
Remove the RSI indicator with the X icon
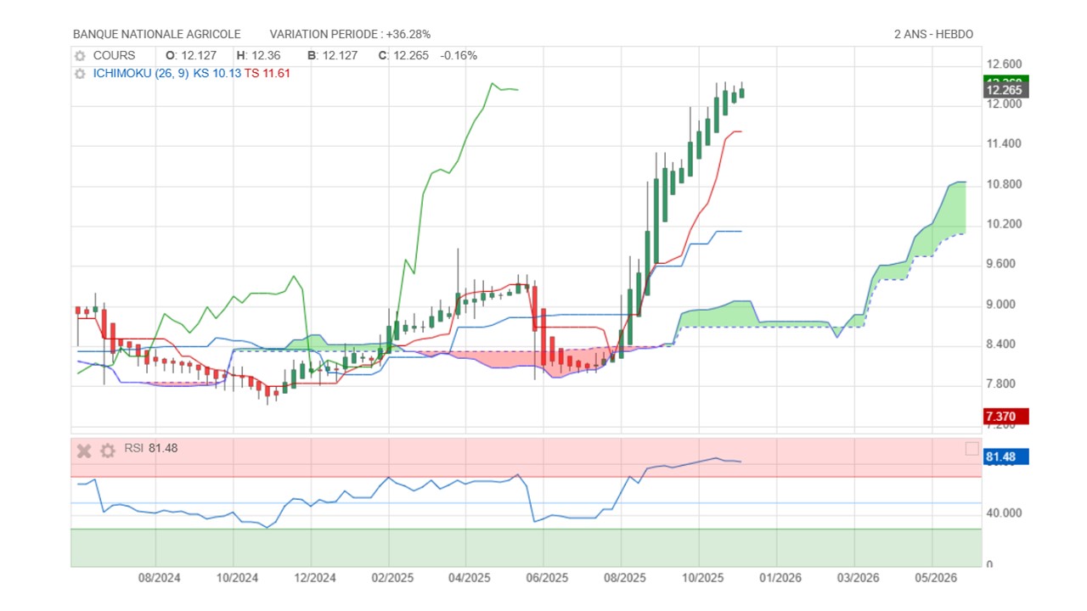[83, 451]
